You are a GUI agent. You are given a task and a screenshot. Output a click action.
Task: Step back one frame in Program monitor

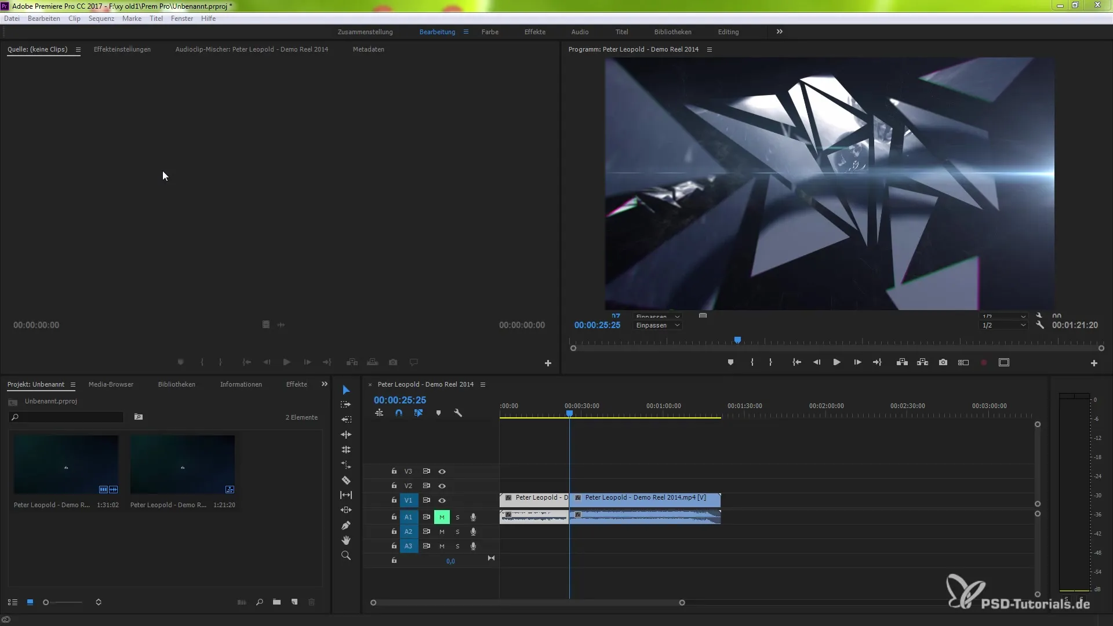click(816, 362)
